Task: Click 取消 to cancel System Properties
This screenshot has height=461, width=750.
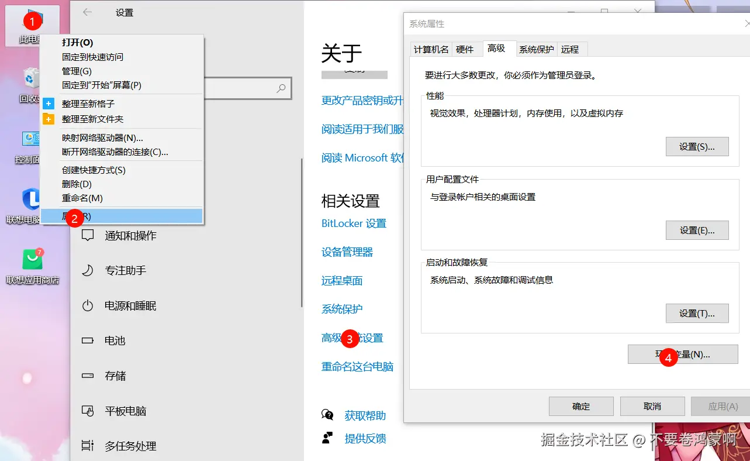Action: point(652,407)
